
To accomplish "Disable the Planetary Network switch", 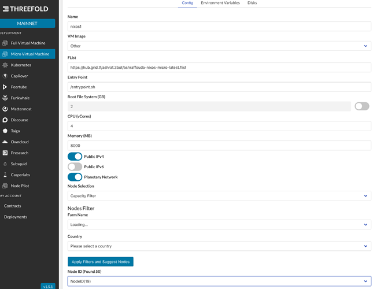I will [x=75, y=177].
